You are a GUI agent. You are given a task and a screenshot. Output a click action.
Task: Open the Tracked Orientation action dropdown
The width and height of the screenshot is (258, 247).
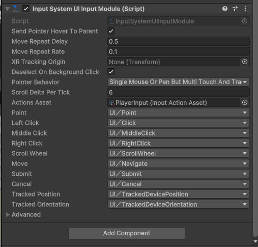pyautogui.click(x=179, y=204)
